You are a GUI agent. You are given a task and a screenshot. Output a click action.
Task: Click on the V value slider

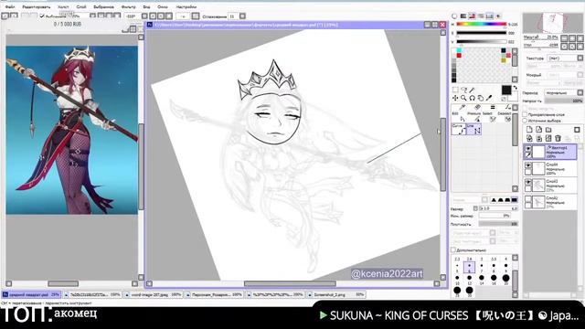482,42
